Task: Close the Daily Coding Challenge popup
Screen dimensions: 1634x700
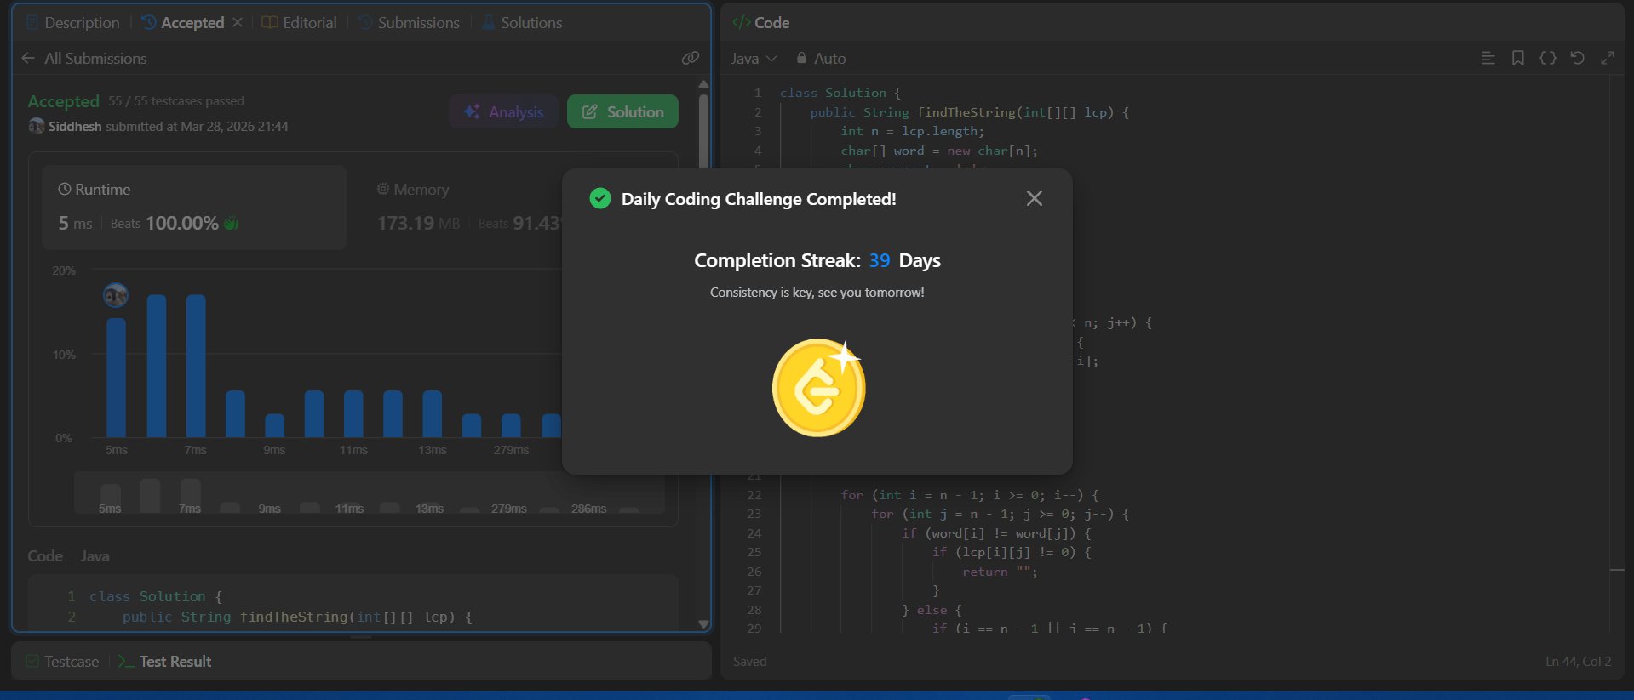Action: [1034, 198]
